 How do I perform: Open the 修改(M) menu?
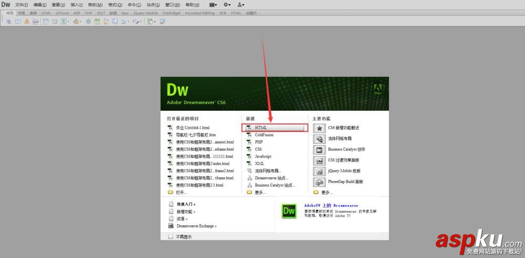point(96,5)
